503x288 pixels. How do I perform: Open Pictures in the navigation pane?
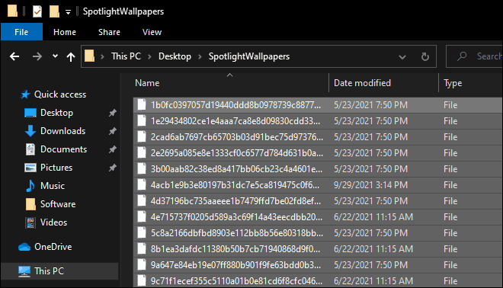[x=56, y=168]
